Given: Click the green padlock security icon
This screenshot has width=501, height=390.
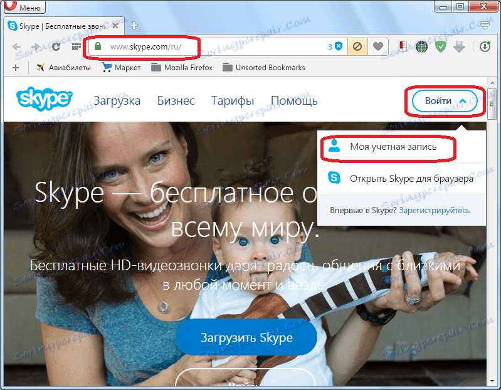Looking at the screenshot, I should (97, 46).
